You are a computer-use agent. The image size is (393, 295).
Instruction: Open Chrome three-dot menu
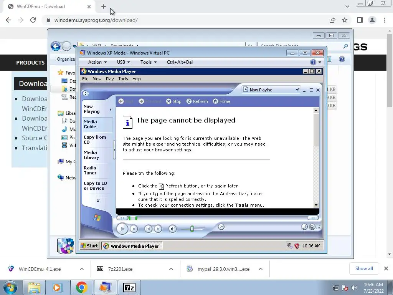(x=385, y=20)
